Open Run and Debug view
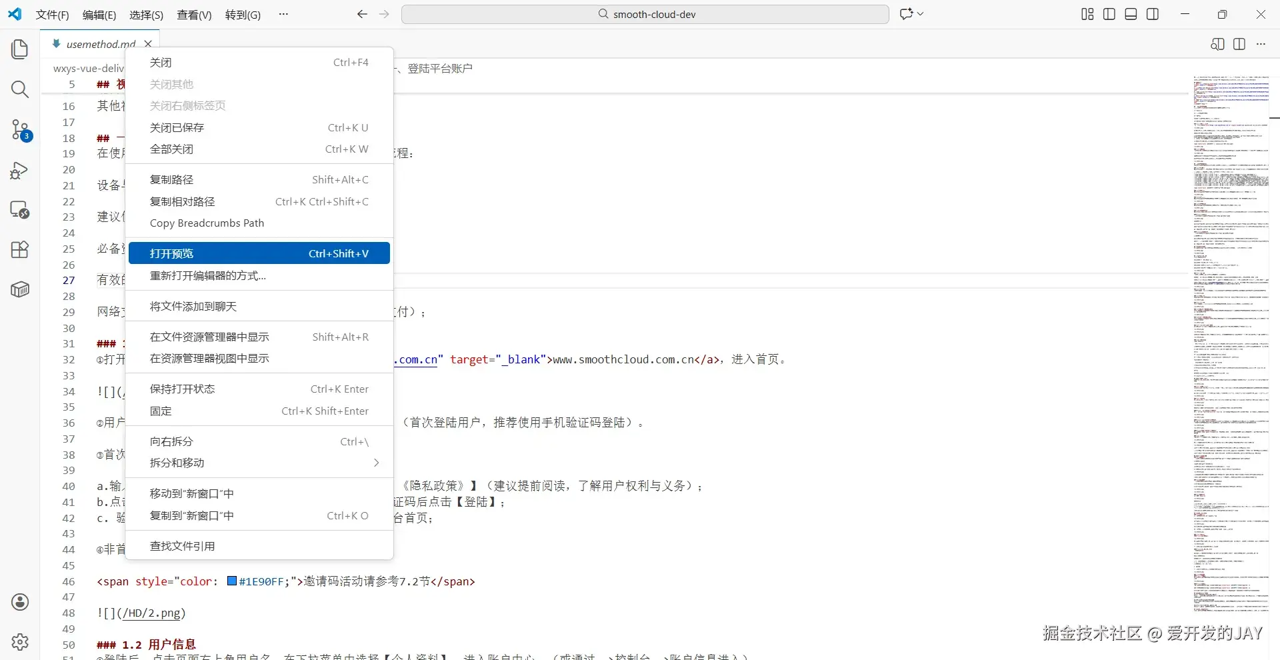Image resolution: width=1280 pixels, height=660 pixels. (20, 171)
